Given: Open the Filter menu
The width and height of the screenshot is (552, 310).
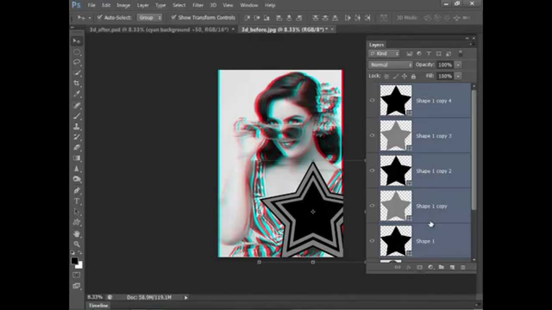Looking at the screenshot, I should pos(198,5).
